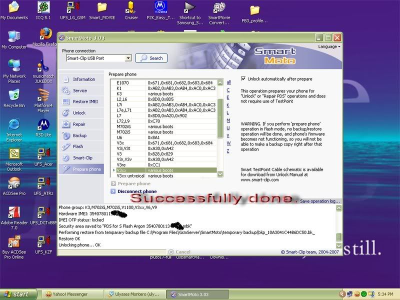Open the Unlock section
The height and width of the screenshot is (300, 400).
point(81,113)
